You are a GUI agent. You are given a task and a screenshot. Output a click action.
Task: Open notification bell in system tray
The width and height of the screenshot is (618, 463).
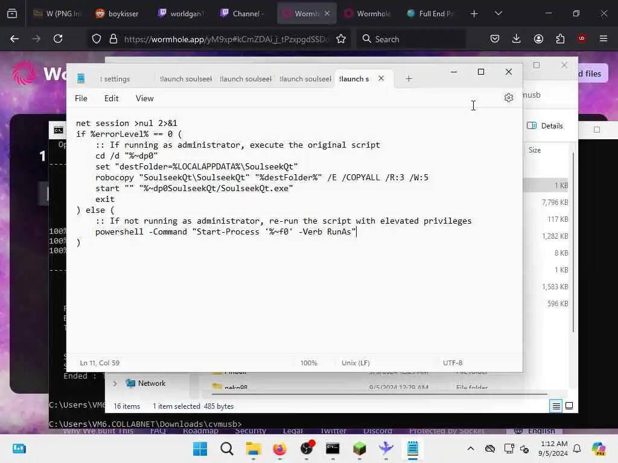tap(577, 449)
